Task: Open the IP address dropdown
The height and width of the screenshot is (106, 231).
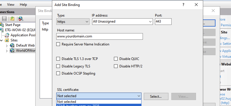Action: pos(122,21)
